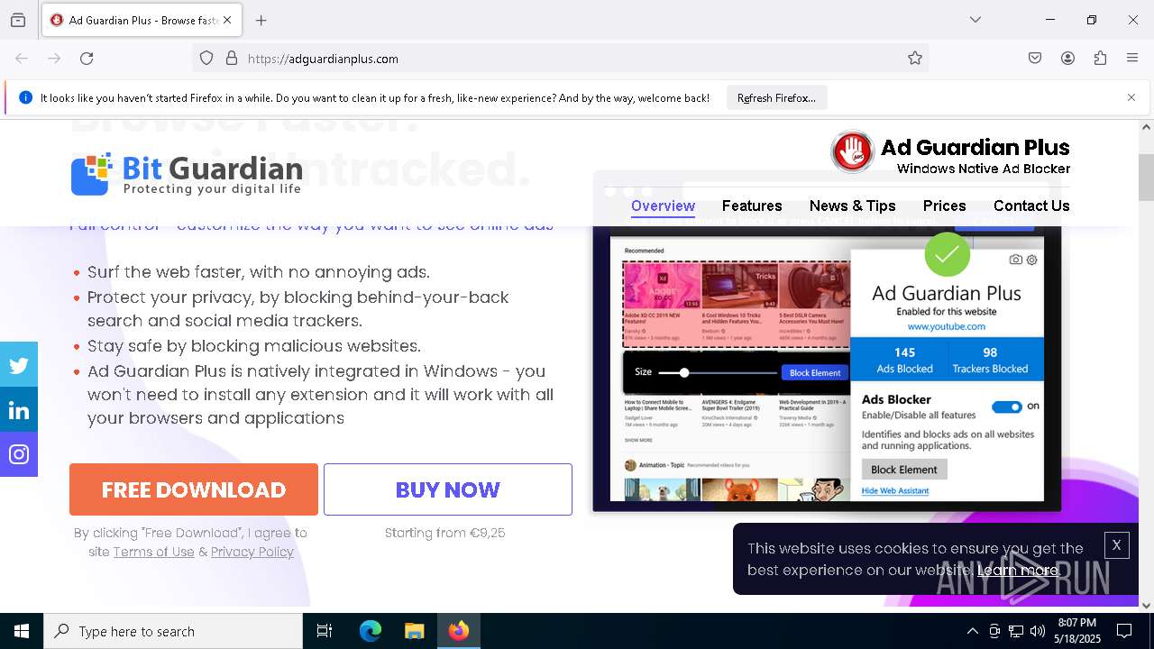The height and width of the screenshot is (649, 1154).
Task: Click the Firefox taskbar icon
Action: 459,631
